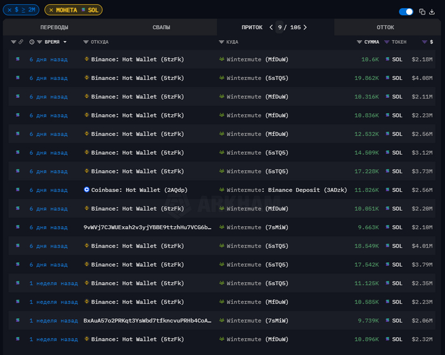445x355 pixels.
Task: Open the ТОКЕН column filter
Action: tap(387, 42)
